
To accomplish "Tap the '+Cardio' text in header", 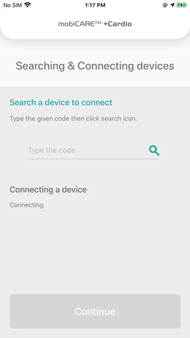I will tap(118, 24).
